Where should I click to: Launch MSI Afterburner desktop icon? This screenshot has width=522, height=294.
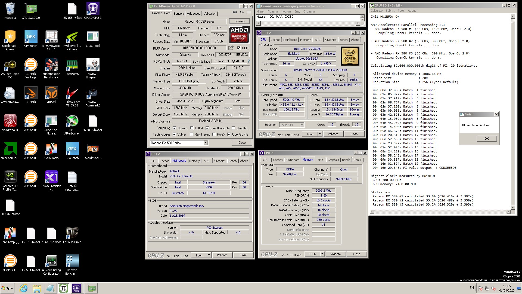click(72, 124)
